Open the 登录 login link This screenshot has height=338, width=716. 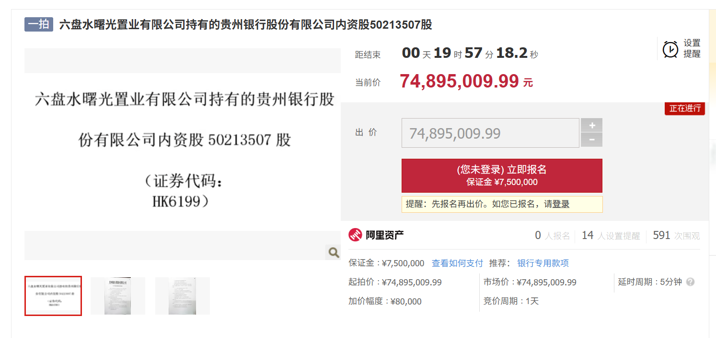pyautogui.click(x=561, y=204)
